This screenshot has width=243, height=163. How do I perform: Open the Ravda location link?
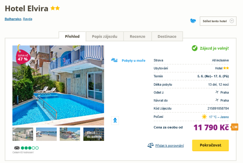click(x=28, y=19)
